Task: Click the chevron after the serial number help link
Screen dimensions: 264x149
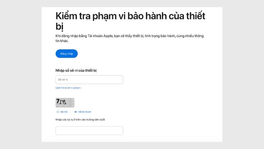Action: pos(81,88)
